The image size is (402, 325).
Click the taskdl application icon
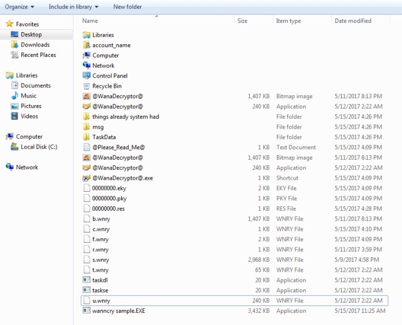87,280
